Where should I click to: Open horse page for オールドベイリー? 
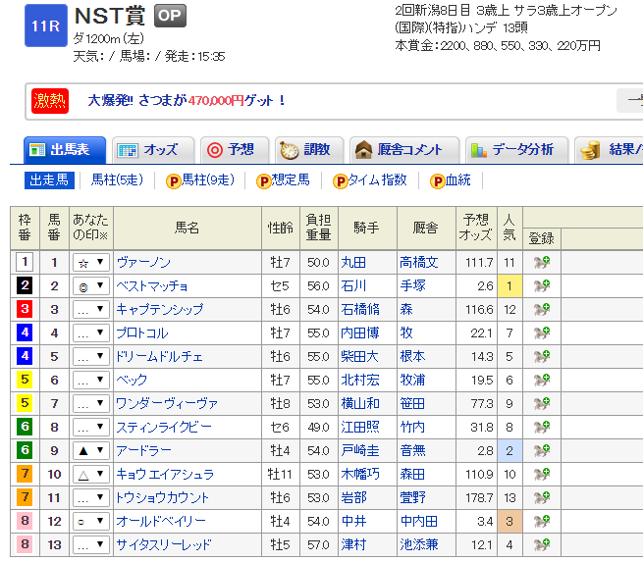coord(161,522)
